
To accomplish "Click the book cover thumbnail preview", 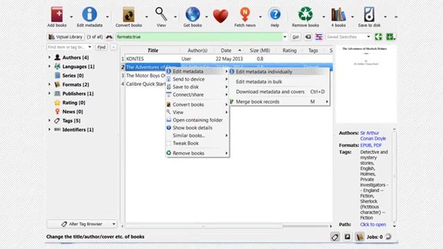I will click(x=366, y=84).
